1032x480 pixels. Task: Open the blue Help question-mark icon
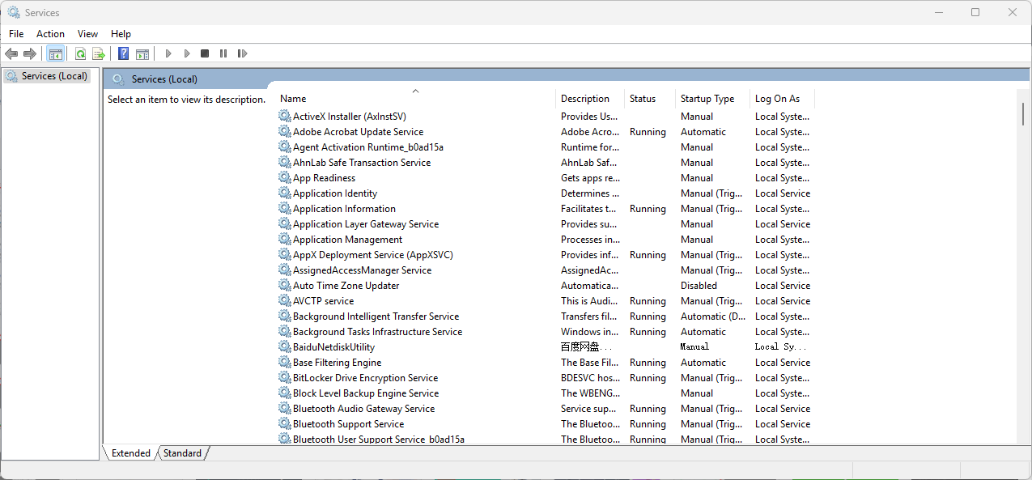[123, 53]
